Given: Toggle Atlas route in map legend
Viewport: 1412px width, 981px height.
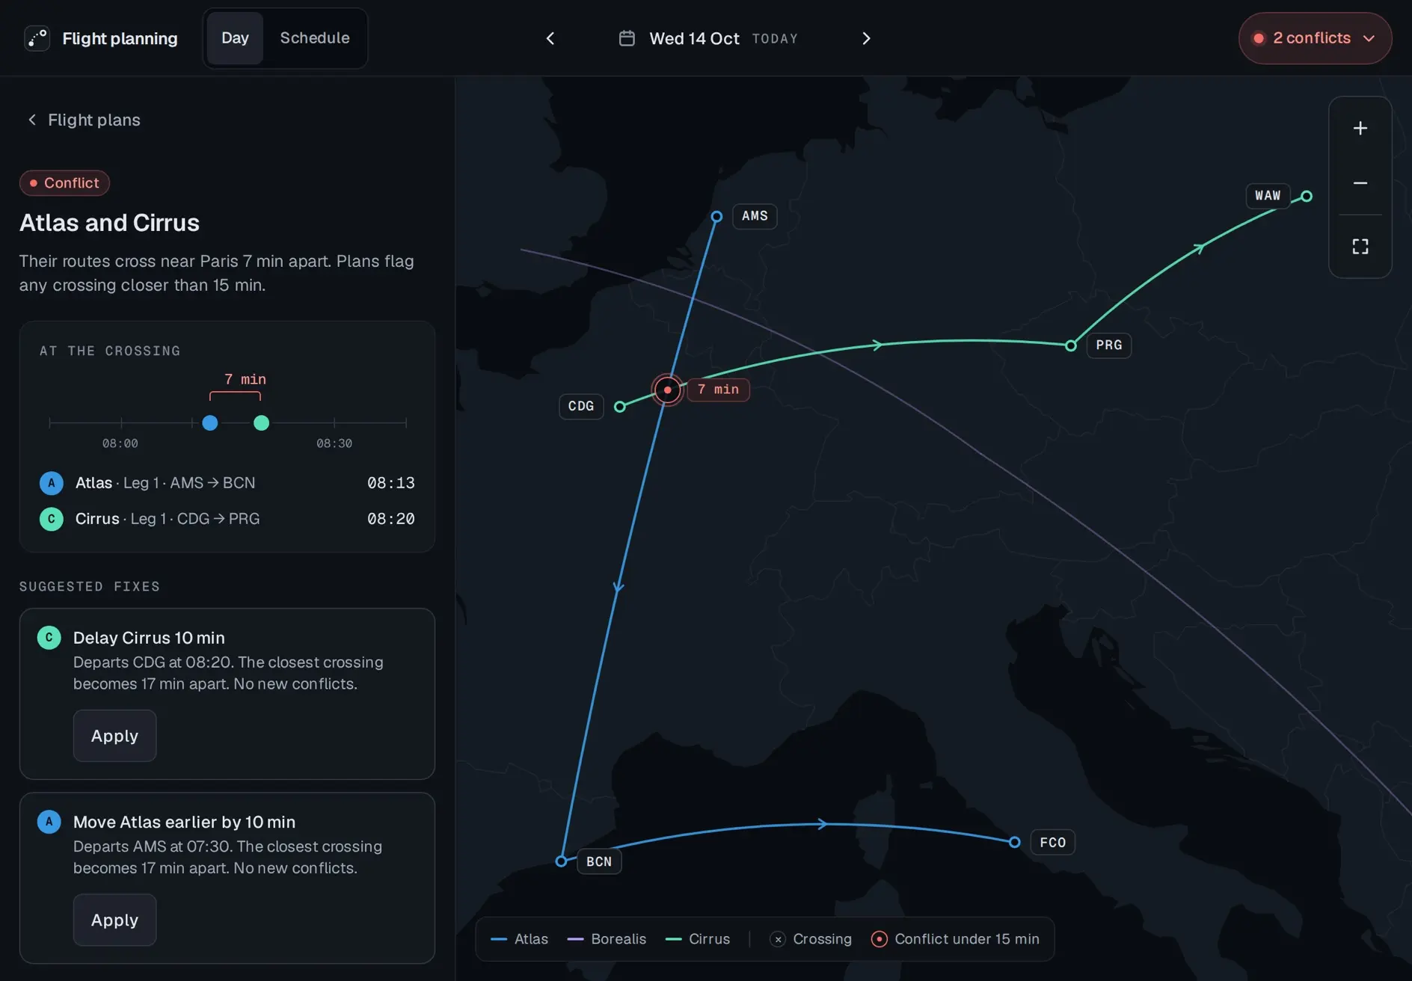Looking at the screenshot, I should 519,939.
